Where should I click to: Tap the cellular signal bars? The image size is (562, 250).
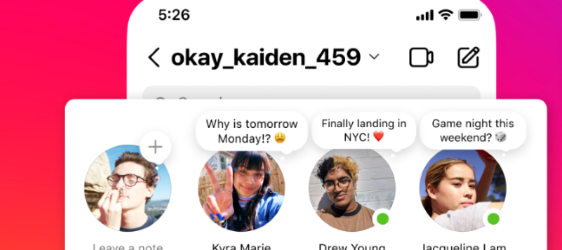click(x=425, y=15)
